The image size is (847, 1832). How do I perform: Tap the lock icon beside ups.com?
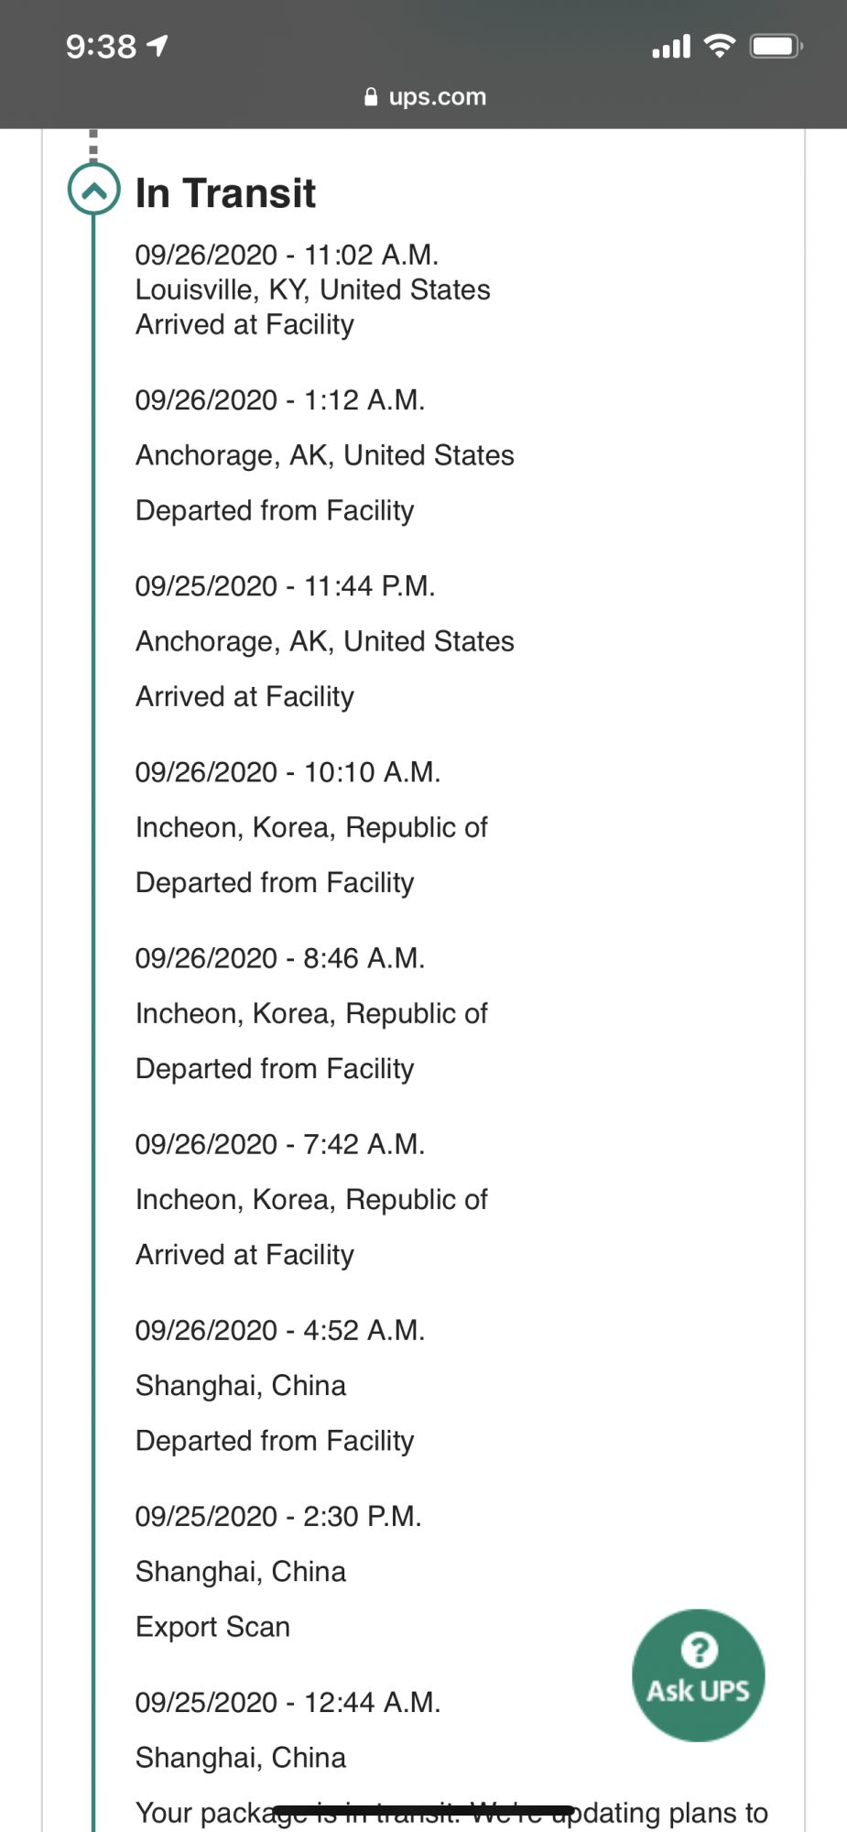click(371, 97)
